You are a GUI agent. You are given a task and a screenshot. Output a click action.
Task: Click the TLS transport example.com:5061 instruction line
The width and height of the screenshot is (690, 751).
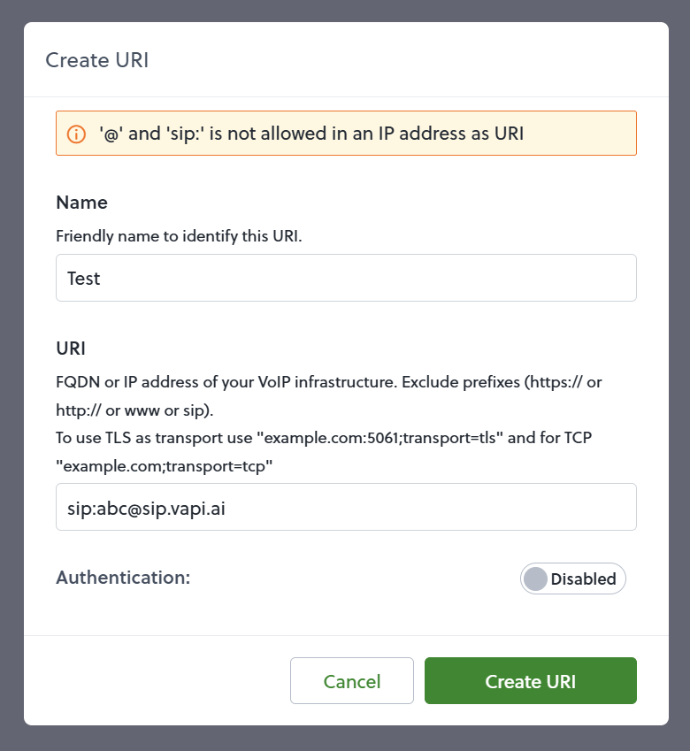(x=324, y=438)
